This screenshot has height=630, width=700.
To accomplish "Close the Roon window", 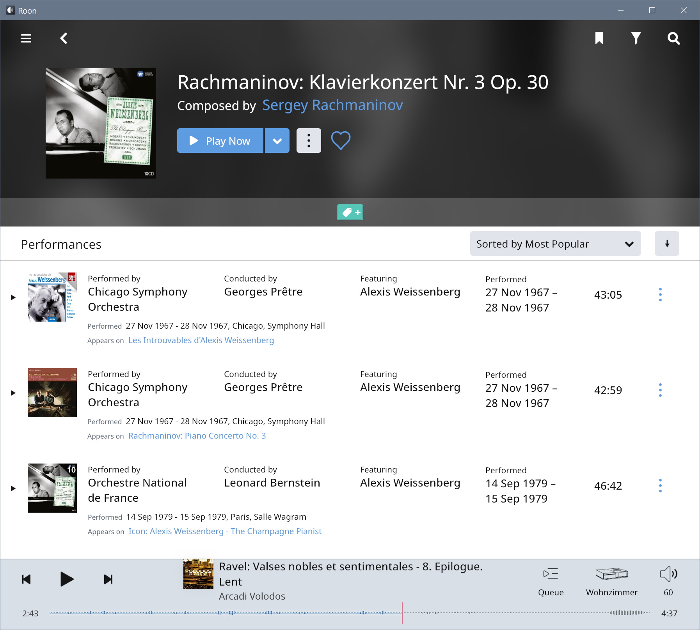I will [684, 11].
